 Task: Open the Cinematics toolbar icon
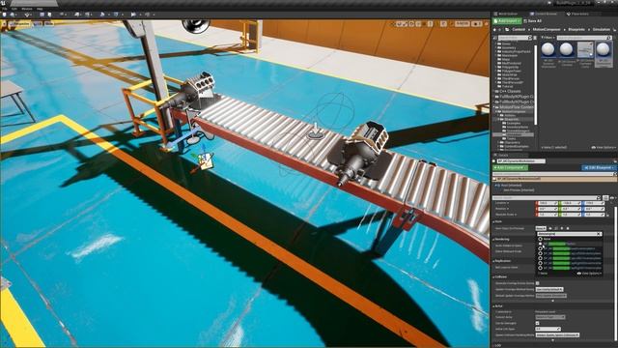tap(87, 14)
